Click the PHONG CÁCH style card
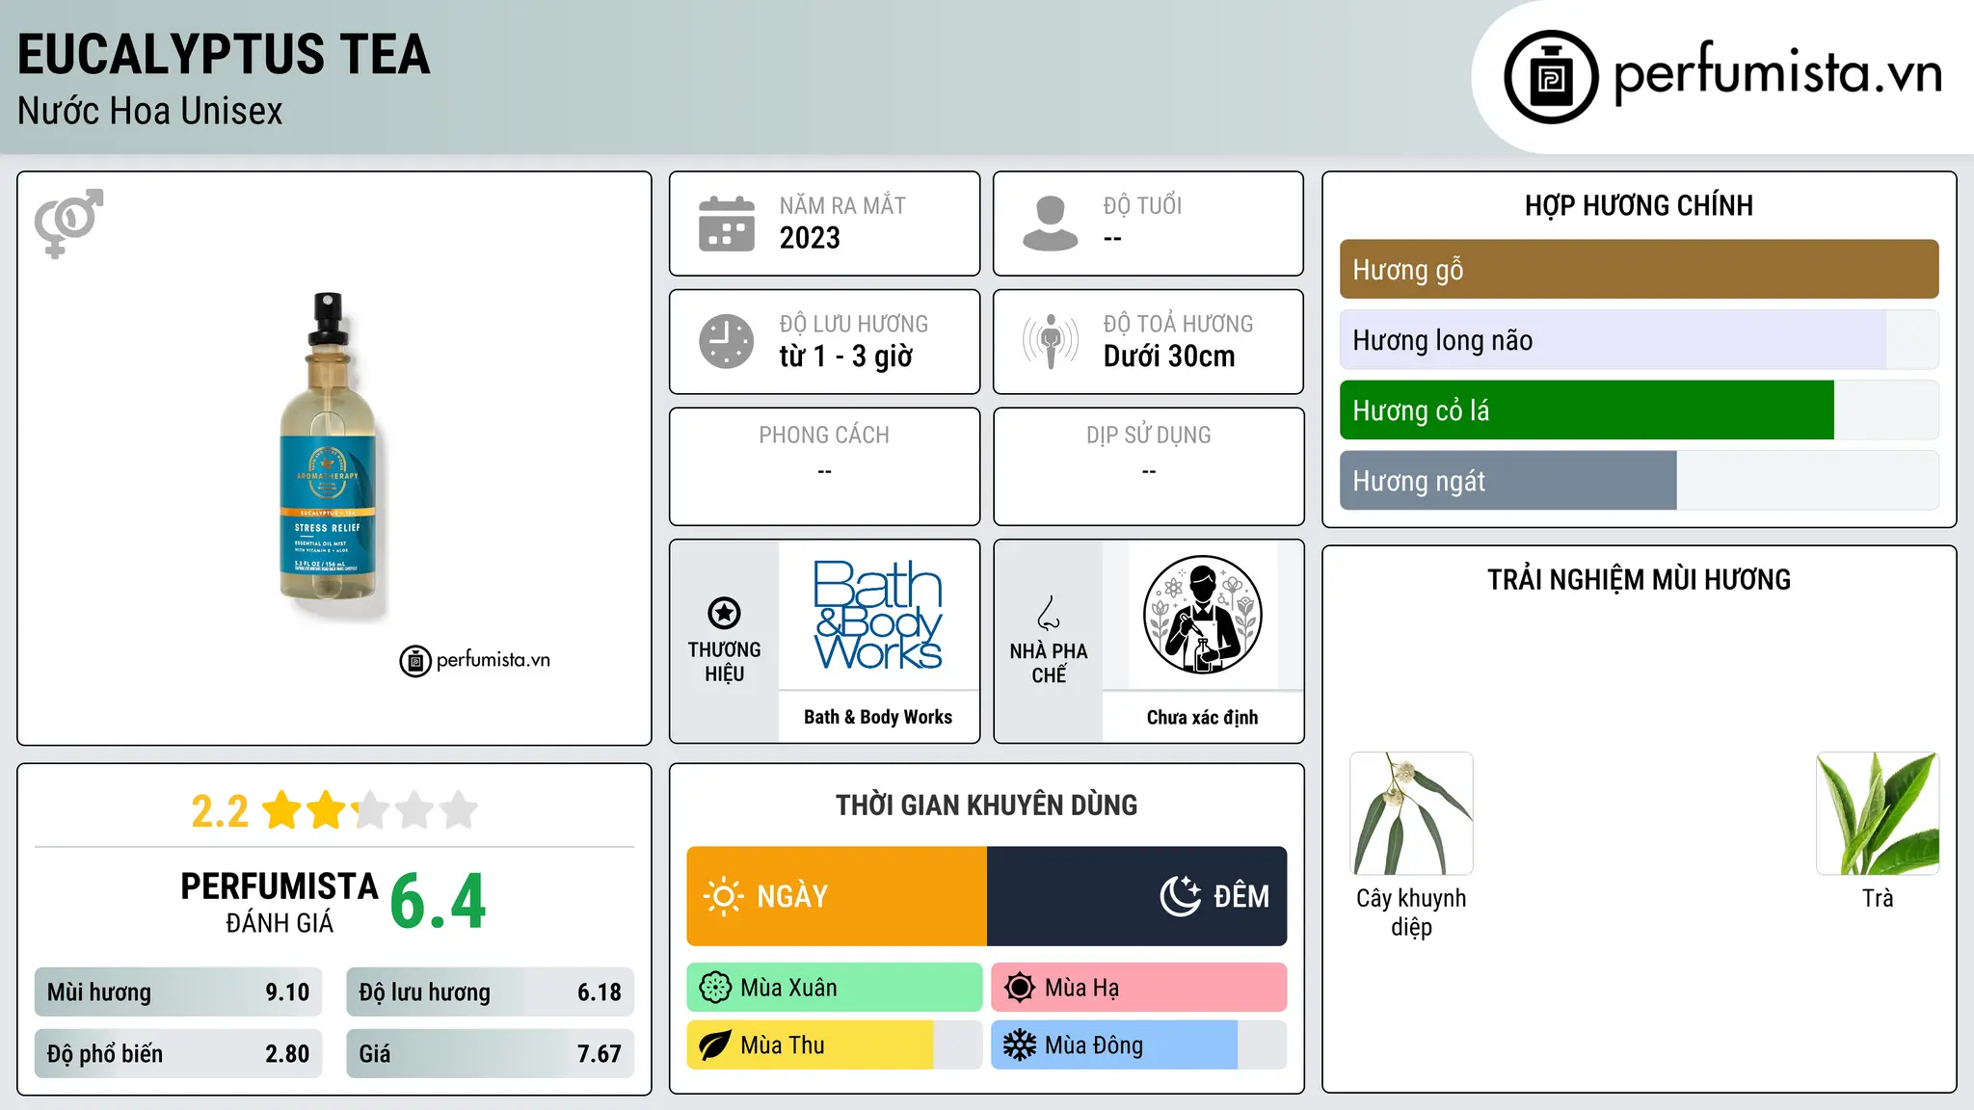 pyautogui.click(x=824, y=466)
